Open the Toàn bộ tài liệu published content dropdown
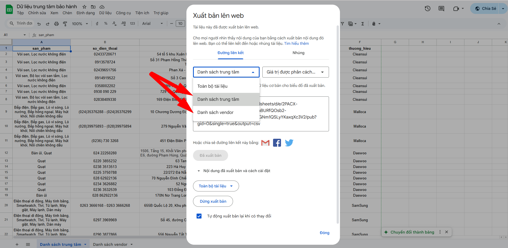The image size is (508, 248). 216,186
